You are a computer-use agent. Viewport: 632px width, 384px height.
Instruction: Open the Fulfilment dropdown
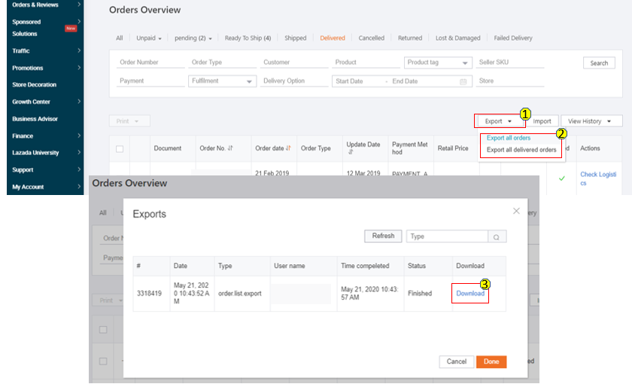[x=222, y=81]
